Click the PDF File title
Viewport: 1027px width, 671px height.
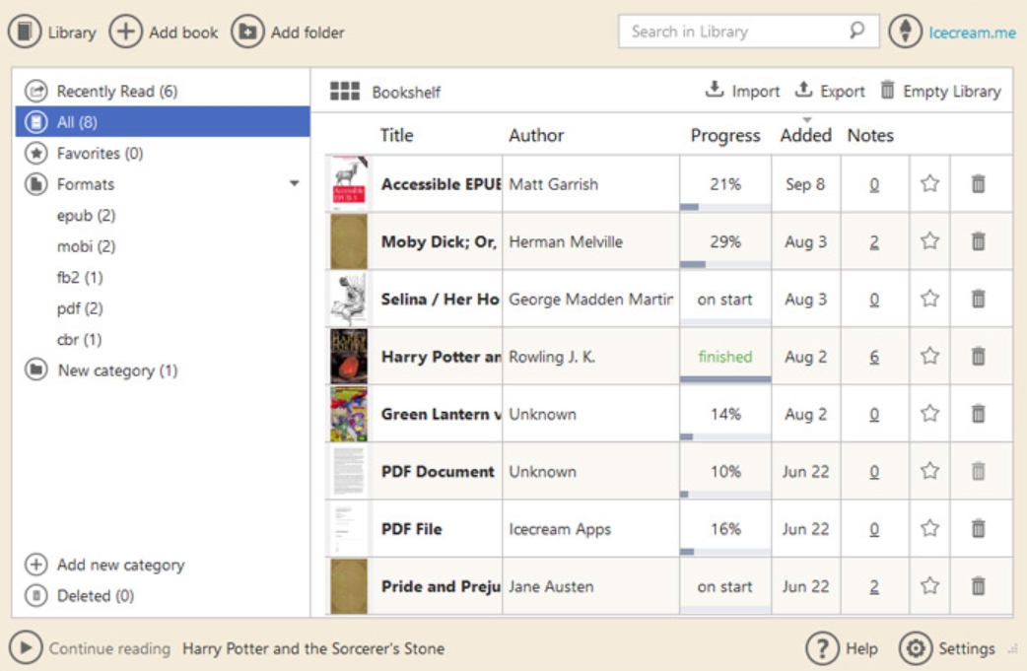click(x=411, y=529)
